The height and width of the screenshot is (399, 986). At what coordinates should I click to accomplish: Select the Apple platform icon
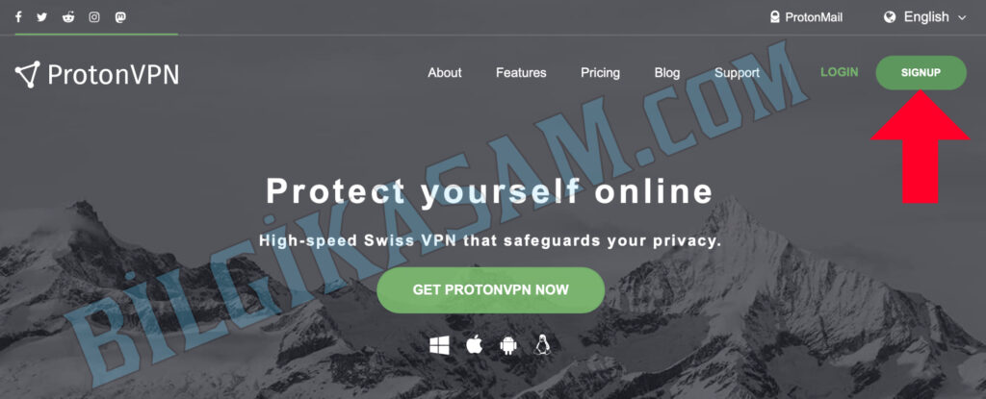tap(474, 344)
